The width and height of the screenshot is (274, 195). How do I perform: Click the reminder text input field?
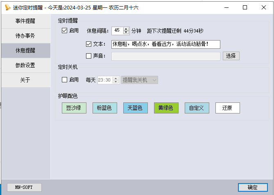[x=166, y=44]
